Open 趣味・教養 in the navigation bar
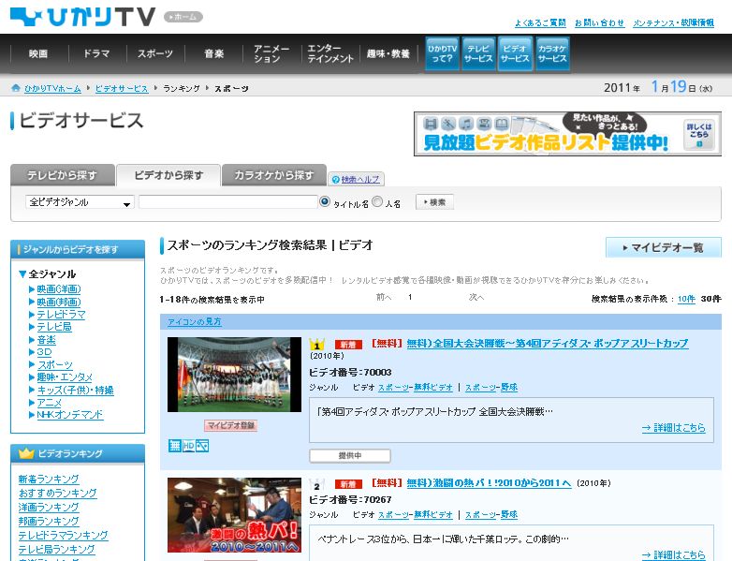This screenshot has height=561, width=732. coord(388,53)
